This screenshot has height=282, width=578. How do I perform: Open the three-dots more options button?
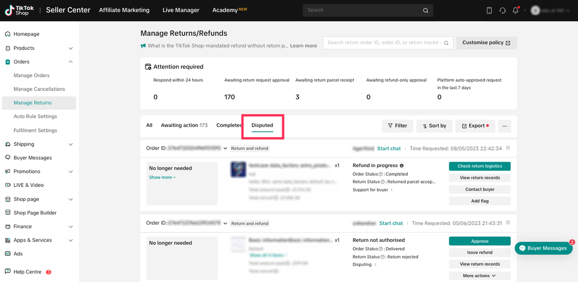pyautogui.click(x=504, y=126)
